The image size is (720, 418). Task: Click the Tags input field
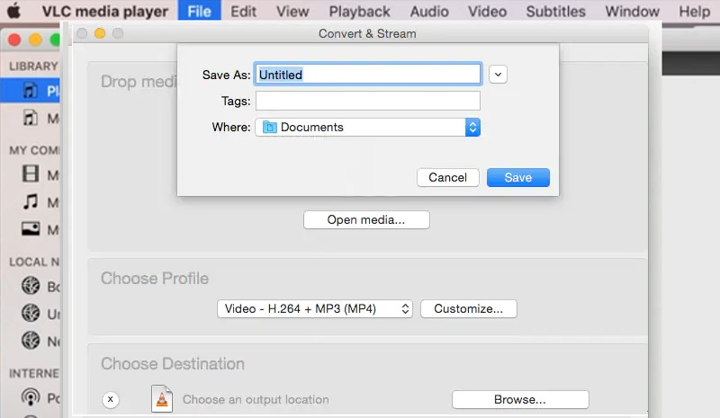[368, 101]
